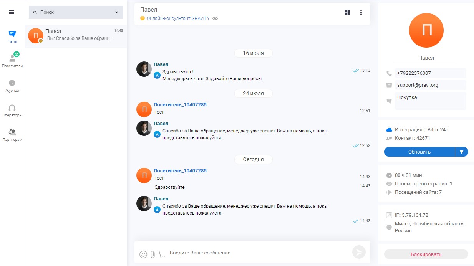Go to Посетители in sidebar
Image resolution: width=474 pixels, height=266 pixels.
tap(12, 61)
